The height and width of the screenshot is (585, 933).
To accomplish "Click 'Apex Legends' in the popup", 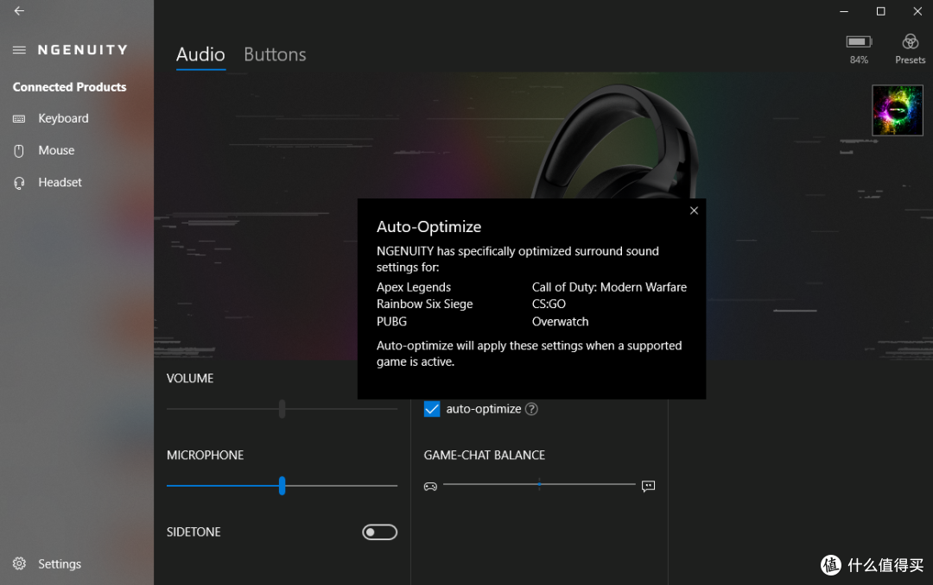I will pyautogui.click(x=414, y=287).
